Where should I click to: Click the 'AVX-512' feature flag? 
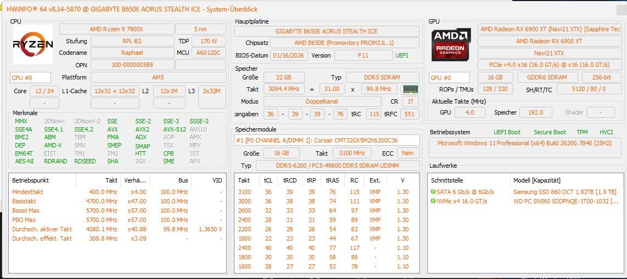click(175, 129)
